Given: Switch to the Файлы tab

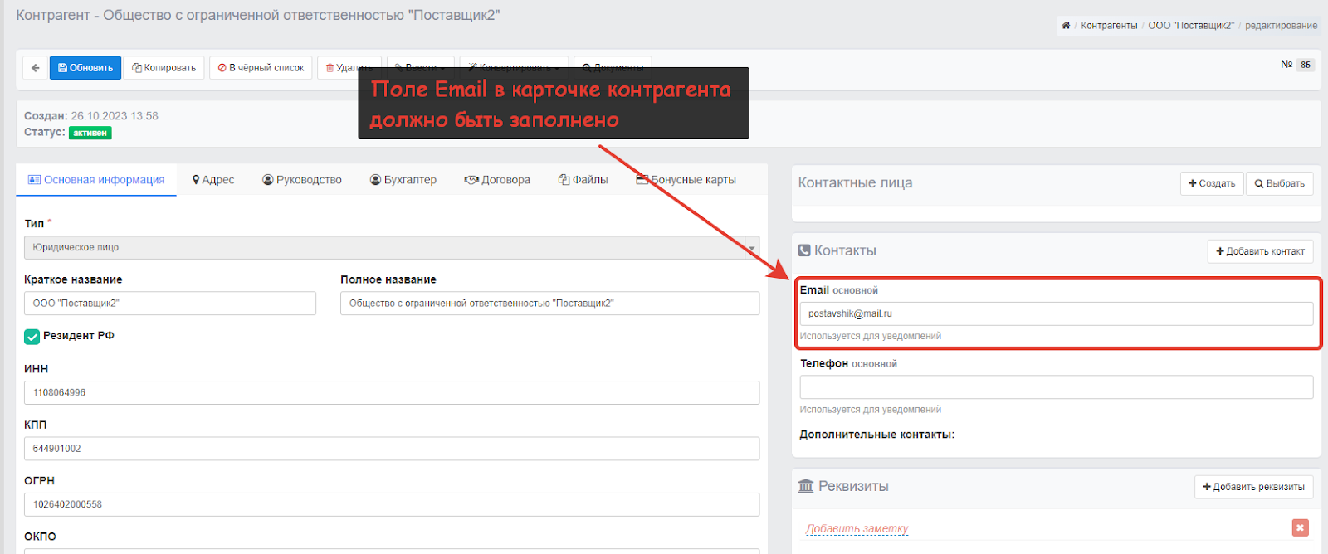Looking at the screenshot, I should [x=583, y=180].
